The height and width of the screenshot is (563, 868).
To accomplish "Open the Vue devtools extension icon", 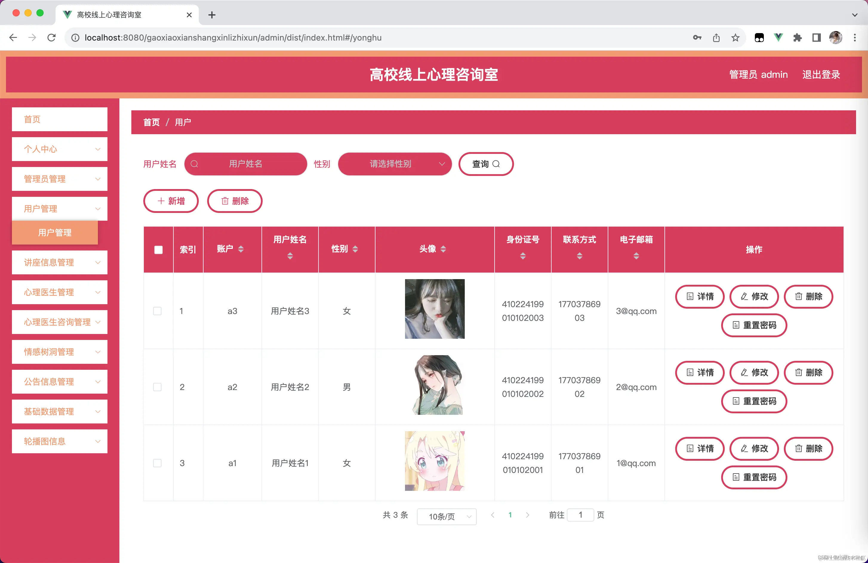I will (778, 38).
